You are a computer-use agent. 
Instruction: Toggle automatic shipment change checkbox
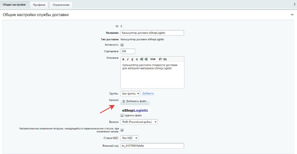[122, 130]
